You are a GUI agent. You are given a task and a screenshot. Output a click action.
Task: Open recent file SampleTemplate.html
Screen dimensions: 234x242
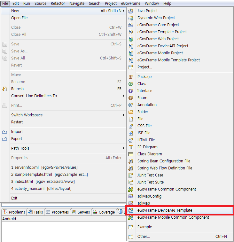pos(64,175)
